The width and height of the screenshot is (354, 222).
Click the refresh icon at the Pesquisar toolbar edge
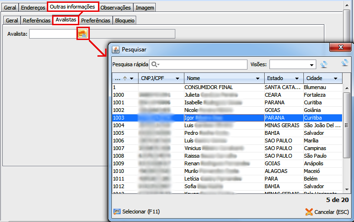pyautogui.click(x=345, y=62)
